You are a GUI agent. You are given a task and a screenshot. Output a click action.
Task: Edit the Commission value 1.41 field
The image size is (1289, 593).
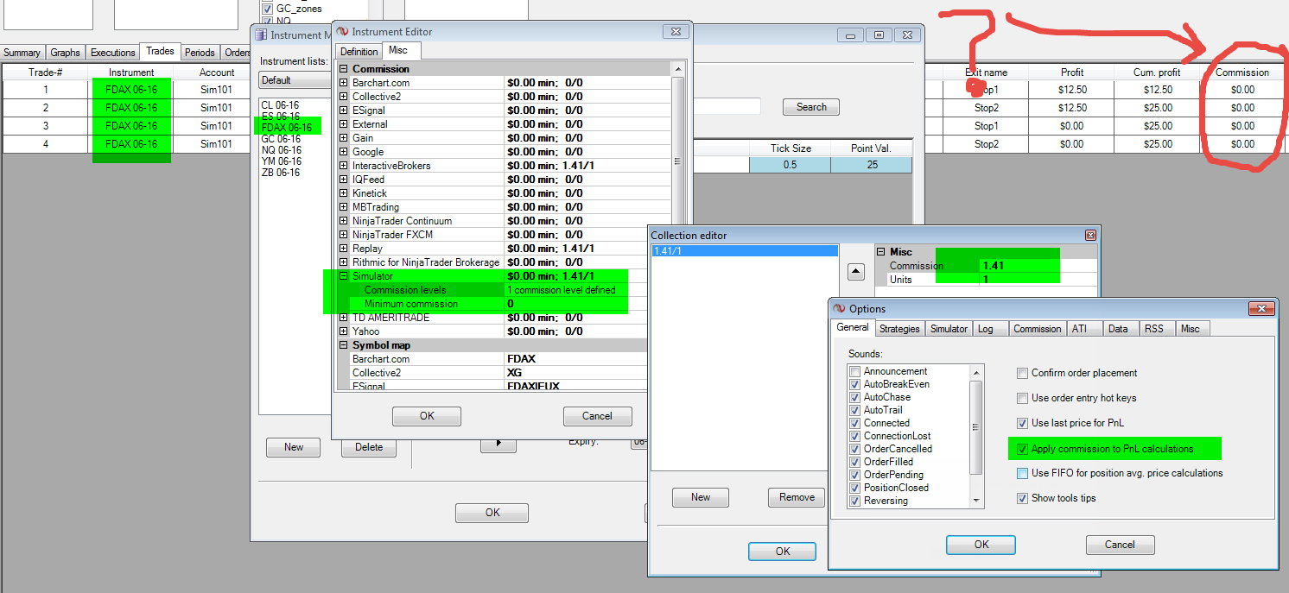pos(1037,266)
